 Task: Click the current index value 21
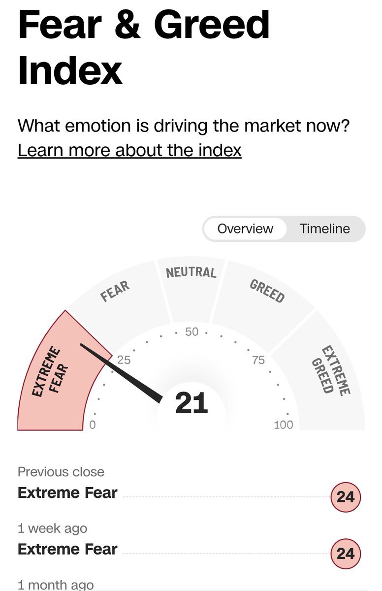point(191,404)
